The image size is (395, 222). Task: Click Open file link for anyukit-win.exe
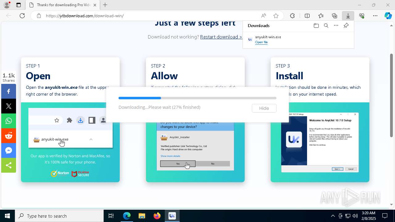(x=261, y=42)
